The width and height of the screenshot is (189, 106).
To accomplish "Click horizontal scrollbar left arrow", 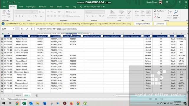I will point(117,95).
